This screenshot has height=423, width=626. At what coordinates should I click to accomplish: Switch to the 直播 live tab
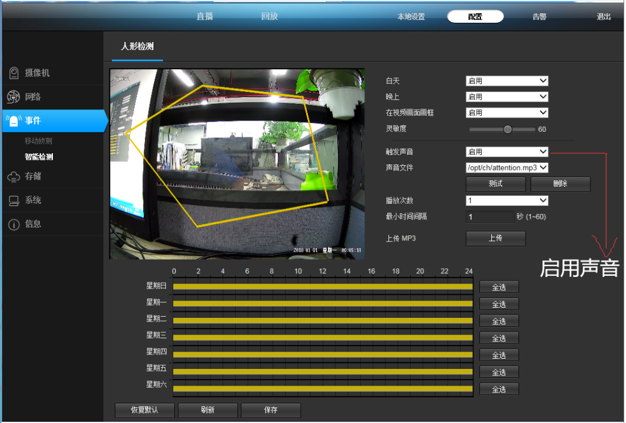pos(204,16)
